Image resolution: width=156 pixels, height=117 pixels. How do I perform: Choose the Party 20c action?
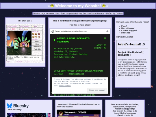[x=37, y=49]
